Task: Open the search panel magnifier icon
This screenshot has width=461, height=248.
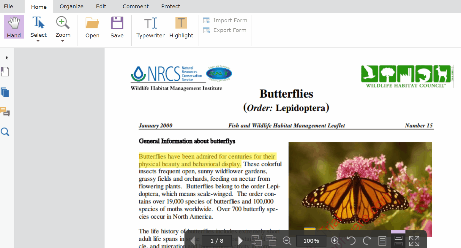Action: tap(5, 132)
